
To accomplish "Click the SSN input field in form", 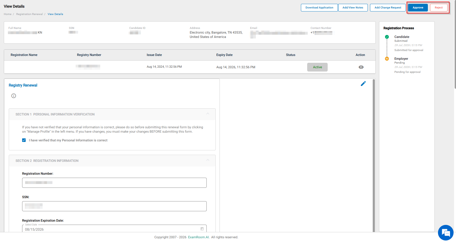I will (x=114, y=206).
